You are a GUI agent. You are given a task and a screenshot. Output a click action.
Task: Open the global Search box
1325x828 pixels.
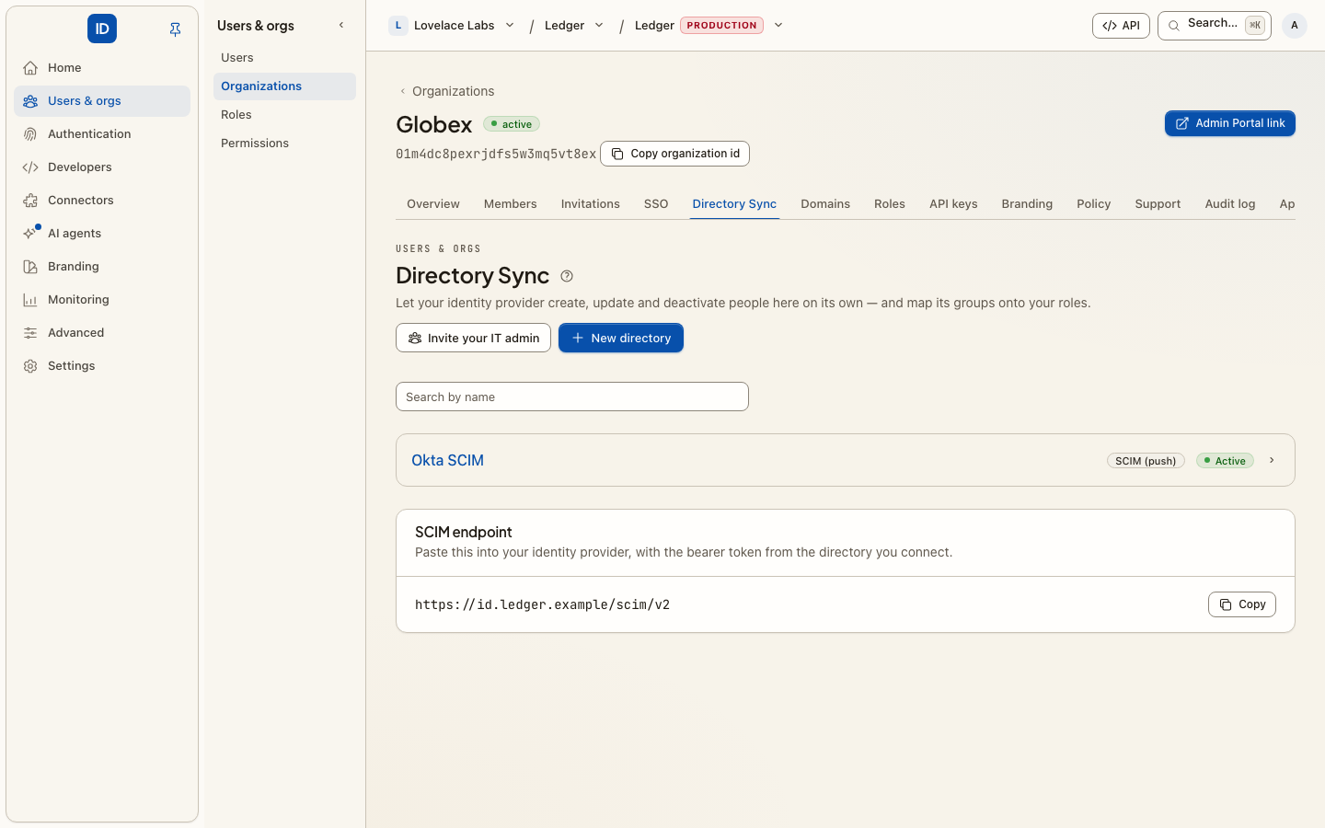click(x=1215, y=26)
